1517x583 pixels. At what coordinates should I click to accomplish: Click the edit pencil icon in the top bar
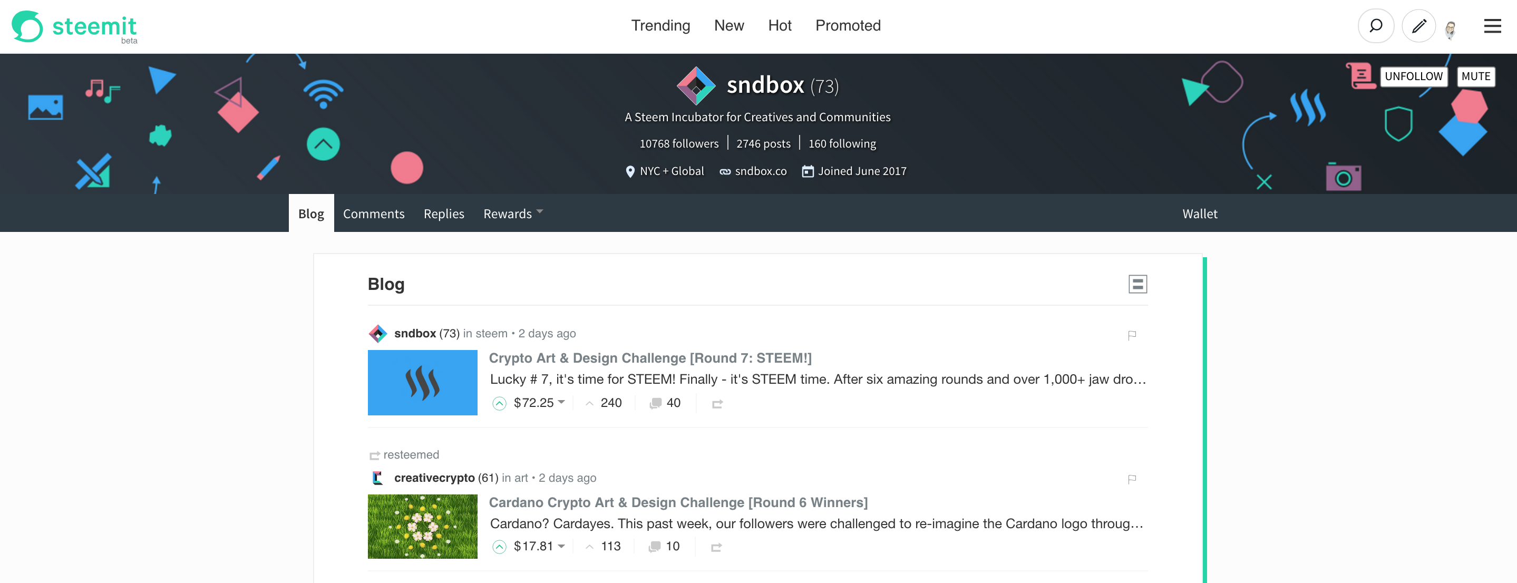point(1415,26)
